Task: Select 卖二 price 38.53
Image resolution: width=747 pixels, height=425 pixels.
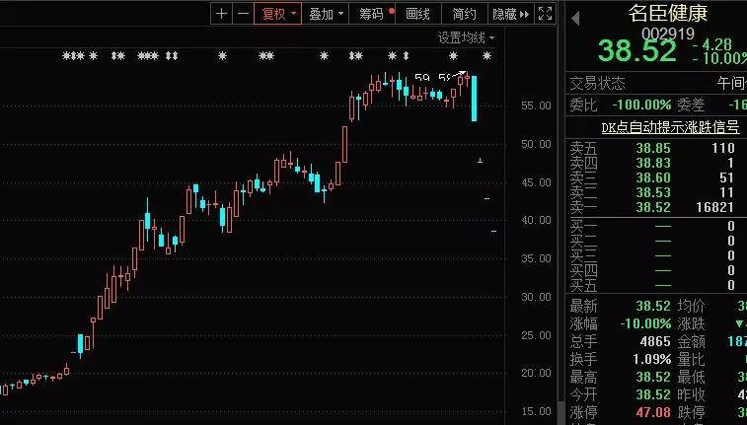Action: pos(653,192)
